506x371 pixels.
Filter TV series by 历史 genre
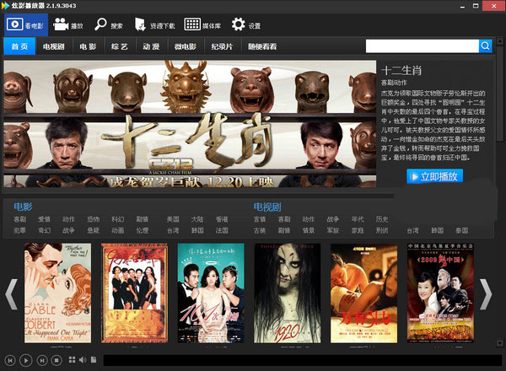(x=382, y=219)
